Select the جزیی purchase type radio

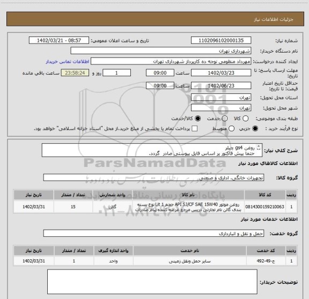coord(255,129)
